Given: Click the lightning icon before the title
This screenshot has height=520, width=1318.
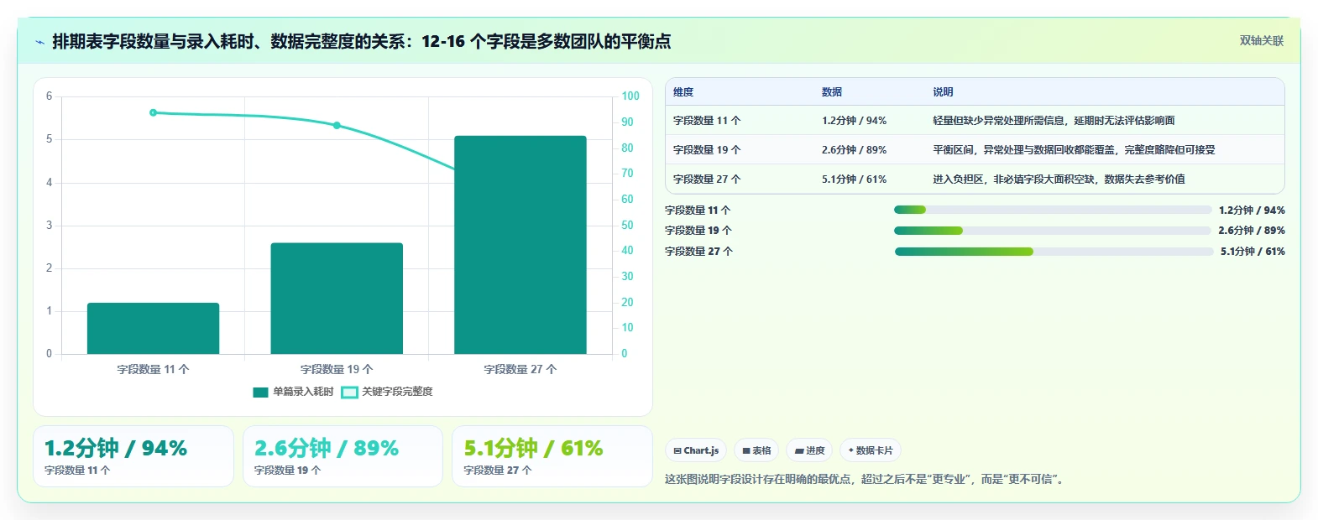Looking at the screenshot, I should [39, 42].
